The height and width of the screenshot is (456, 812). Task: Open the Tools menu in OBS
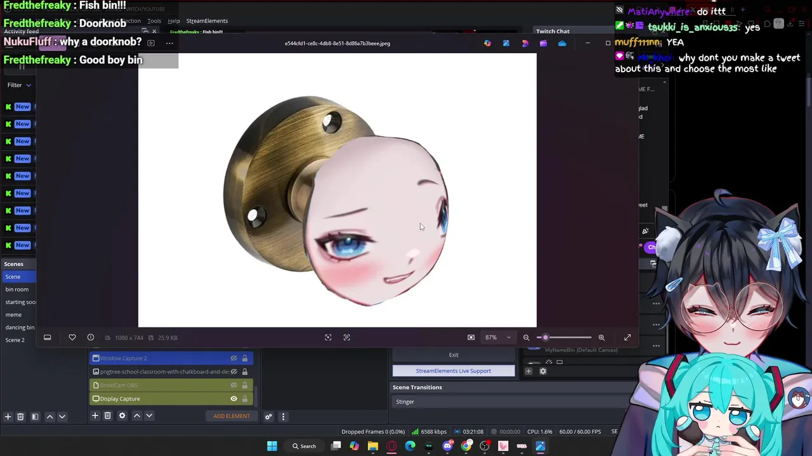tap(154, 21)
